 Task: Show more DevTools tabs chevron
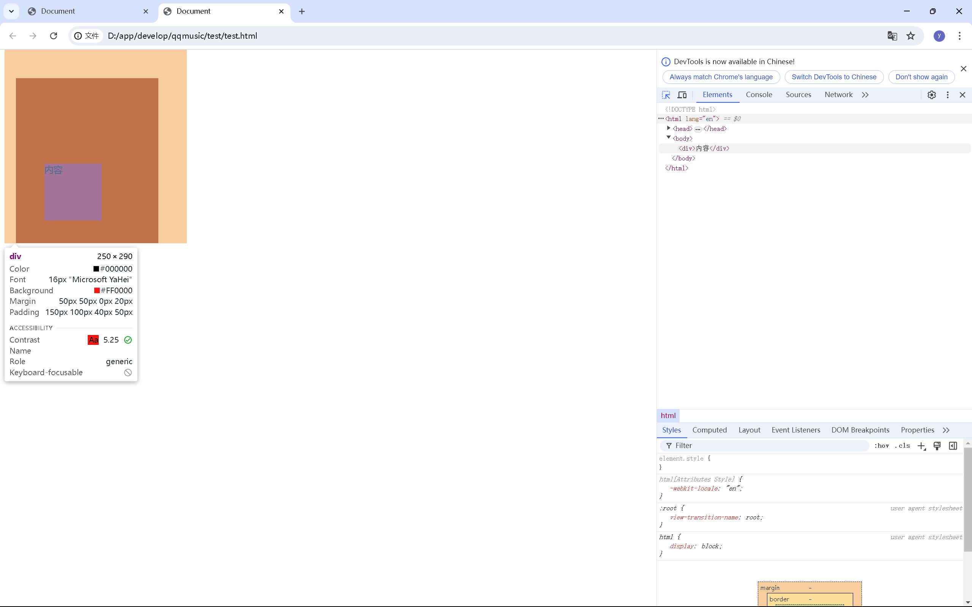coord(865,95)
